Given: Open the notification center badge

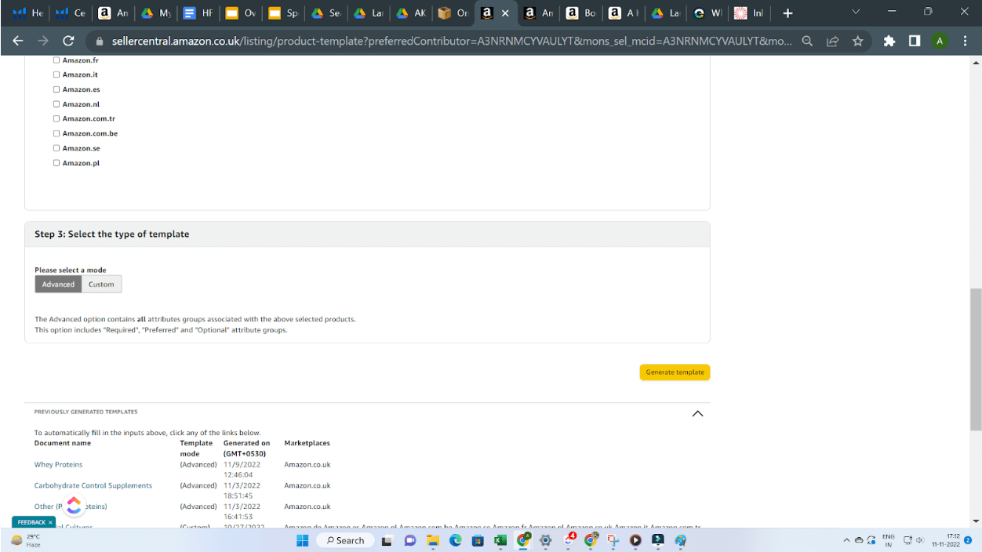Looking at the screenshot, I should 968,540.
